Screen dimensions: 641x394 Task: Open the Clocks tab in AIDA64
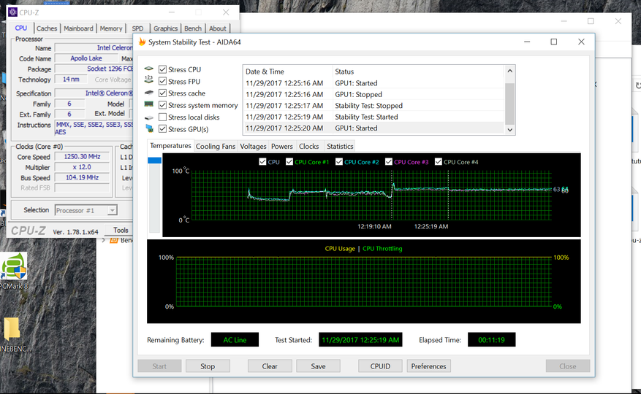point(308,146)
